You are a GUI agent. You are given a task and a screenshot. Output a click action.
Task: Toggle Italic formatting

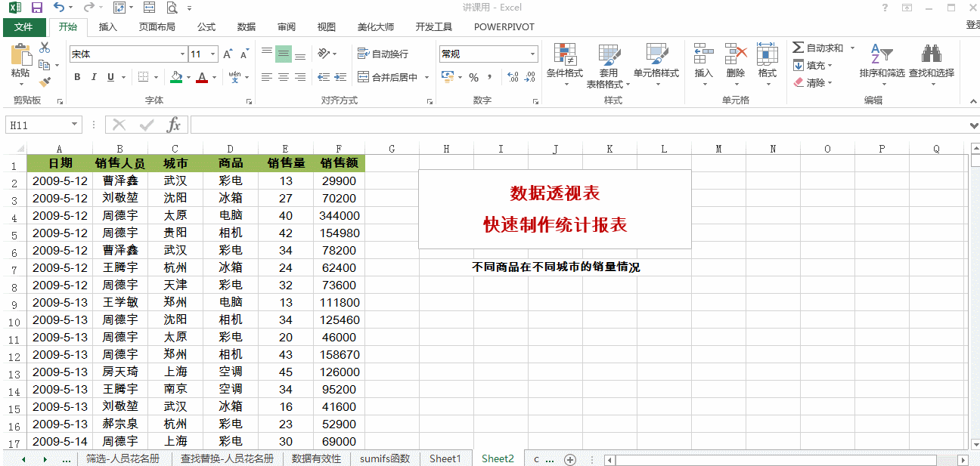click(94, 77)
